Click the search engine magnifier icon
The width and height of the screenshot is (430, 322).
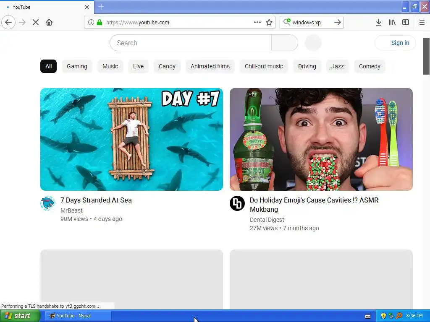click(287, 22)
